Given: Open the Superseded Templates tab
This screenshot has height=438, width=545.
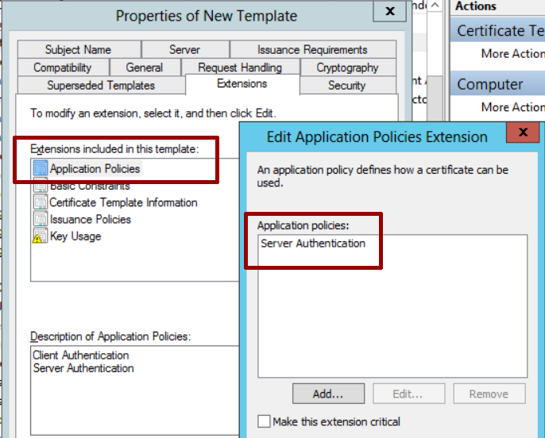Looking at the screenshot, I should pos(101,86).
